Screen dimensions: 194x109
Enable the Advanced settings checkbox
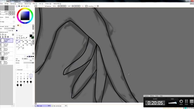(x=16, y=70)
